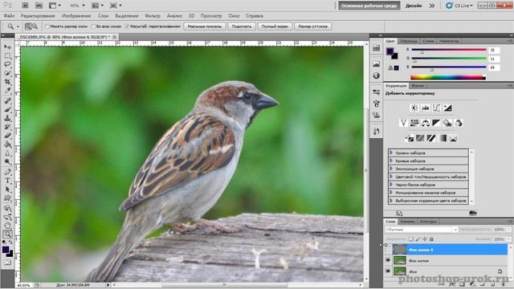
Task: Select the Move tool
Action: click(7, 47)
